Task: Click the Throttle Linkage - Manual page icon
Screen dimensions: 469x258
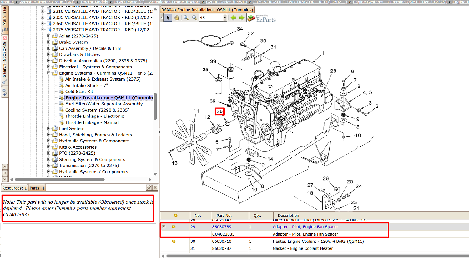Action: click(62, 122)
